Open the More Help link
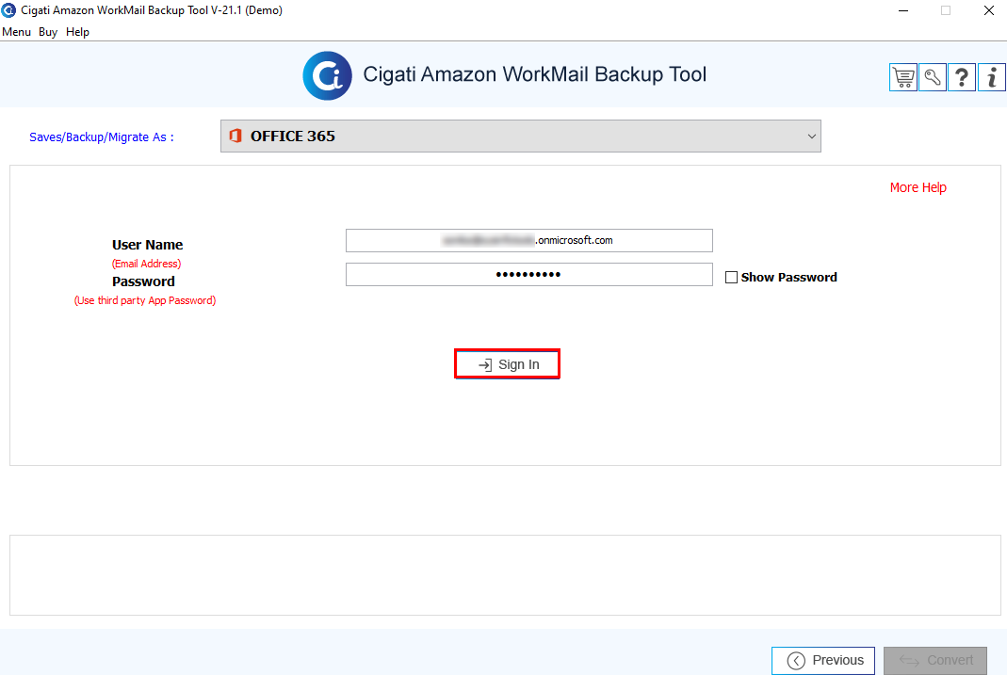 pos(918,187)
